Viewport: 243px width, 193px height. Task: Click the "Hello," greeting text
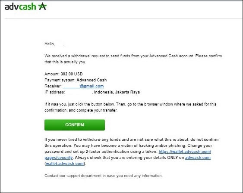coord(50,44)
